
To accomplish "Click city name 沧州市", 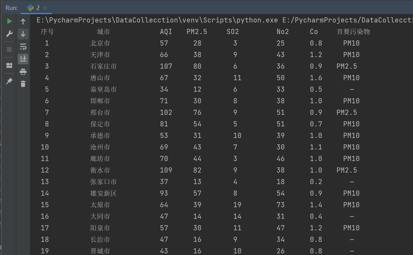I will [100, 147].
